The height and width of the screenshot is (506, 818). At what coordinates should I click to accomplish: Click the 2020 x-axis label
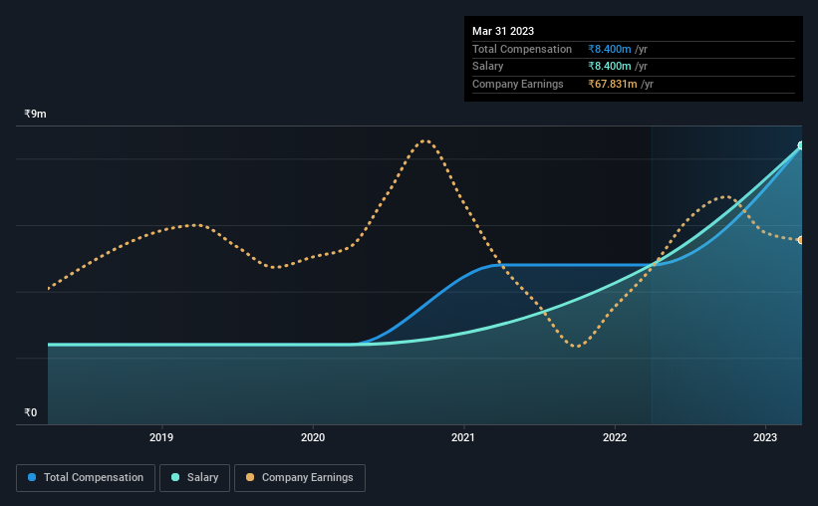click(313, 437)
